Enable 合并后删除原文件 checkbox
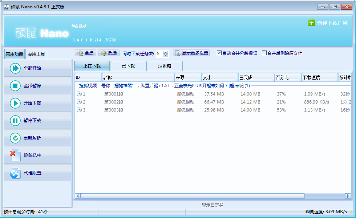The width and height of the screenshot is (356, 218). click(264, 53)
